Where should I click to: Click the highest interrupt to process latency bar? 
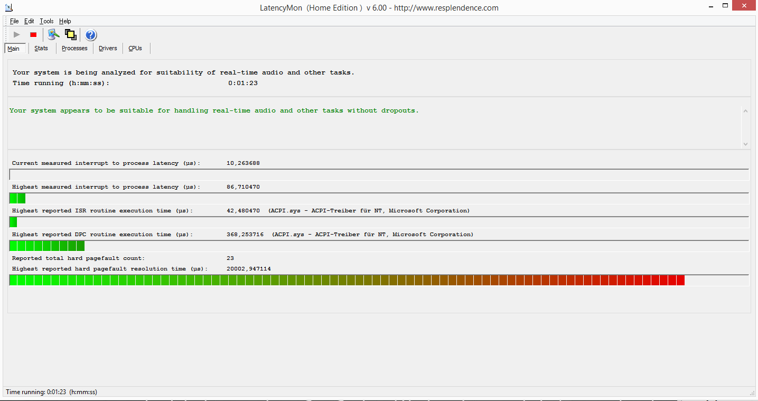pos(379,199)
